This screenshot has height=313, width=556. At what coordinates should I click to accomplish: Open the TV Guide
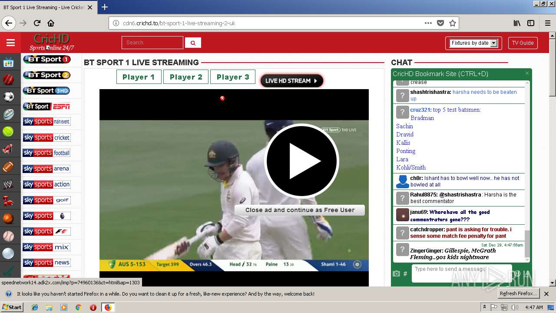[x=523, y=43]
